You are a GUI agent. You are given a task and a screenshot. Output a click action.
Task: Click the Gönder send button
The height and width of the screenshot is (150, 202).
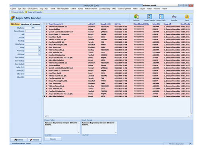pos(53,139)
